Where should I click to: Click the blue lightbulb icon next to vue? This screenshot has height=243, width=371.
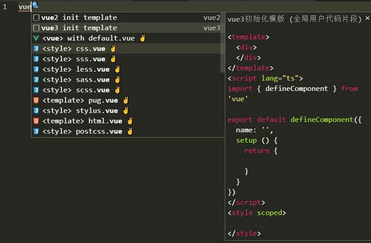(x=35, y=5)
